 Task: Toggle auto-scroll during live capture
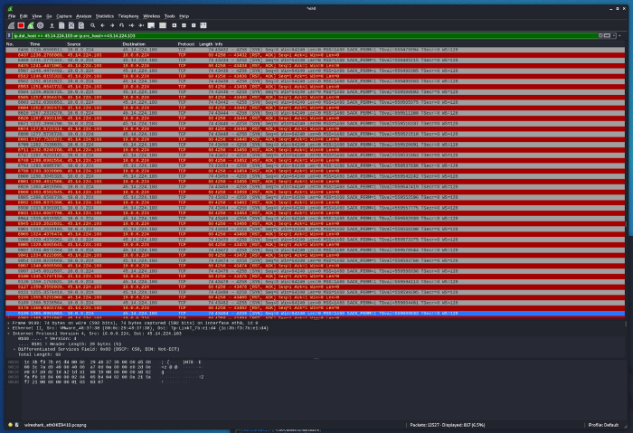pos(151,25)
